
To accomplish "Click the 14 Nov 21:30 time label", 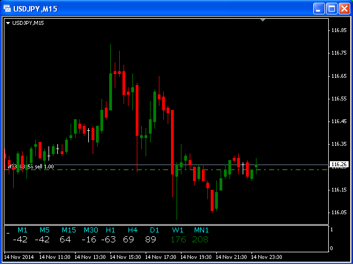I will 232,257.
